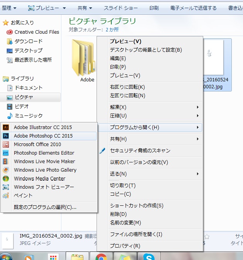Click the details pane file preview thumbnail
This screenshot has height=260, width=243.
(x=7, y=241)
